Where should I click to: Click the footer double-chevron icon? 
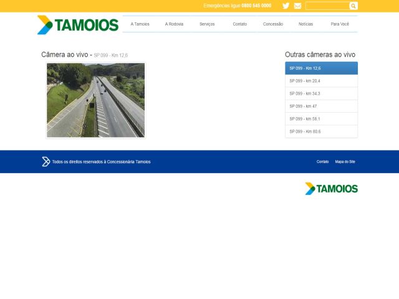[46, 162]
